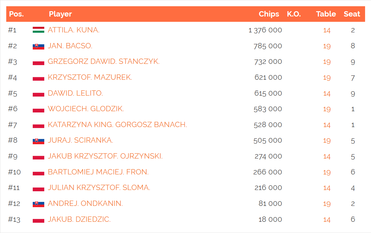Viewport: 371px width, 233px height.
Task: Open player profile KRZYSZTOF. MAZUREK.
Action: 90,77
